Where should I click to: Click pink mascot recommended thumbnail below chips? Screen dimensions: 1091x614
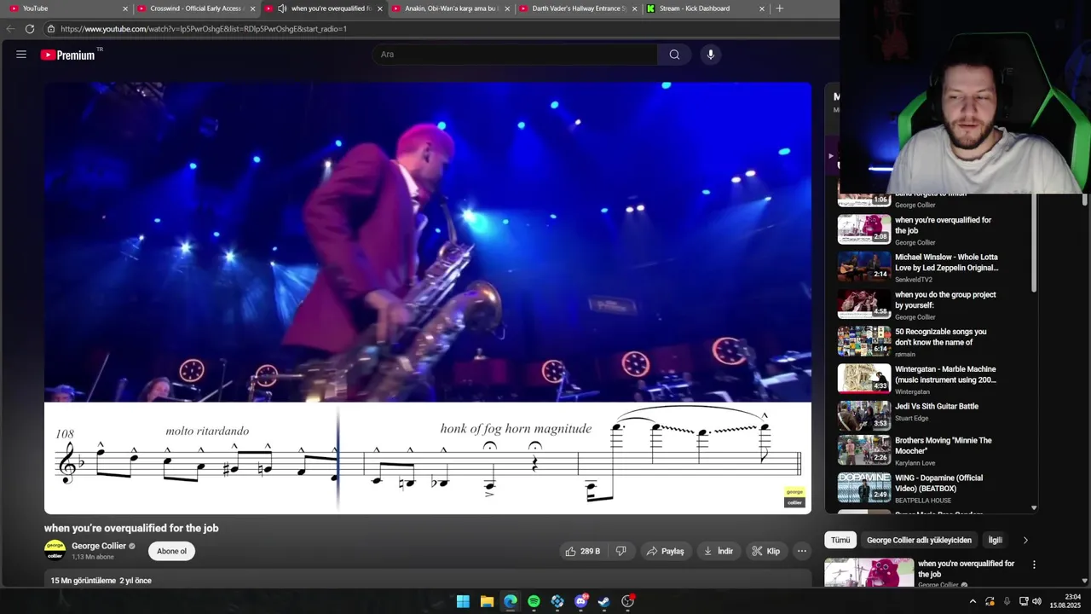(869, 573)
